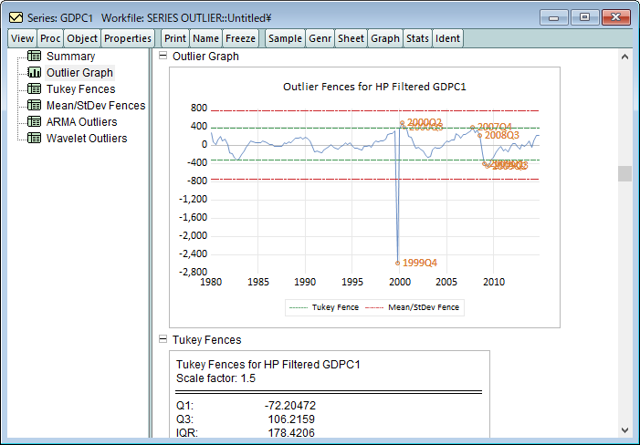The width and height of the screenshot is (640, 445).
Task: Click the Tukey Fence legend entry
Action: tap(324, 307)
